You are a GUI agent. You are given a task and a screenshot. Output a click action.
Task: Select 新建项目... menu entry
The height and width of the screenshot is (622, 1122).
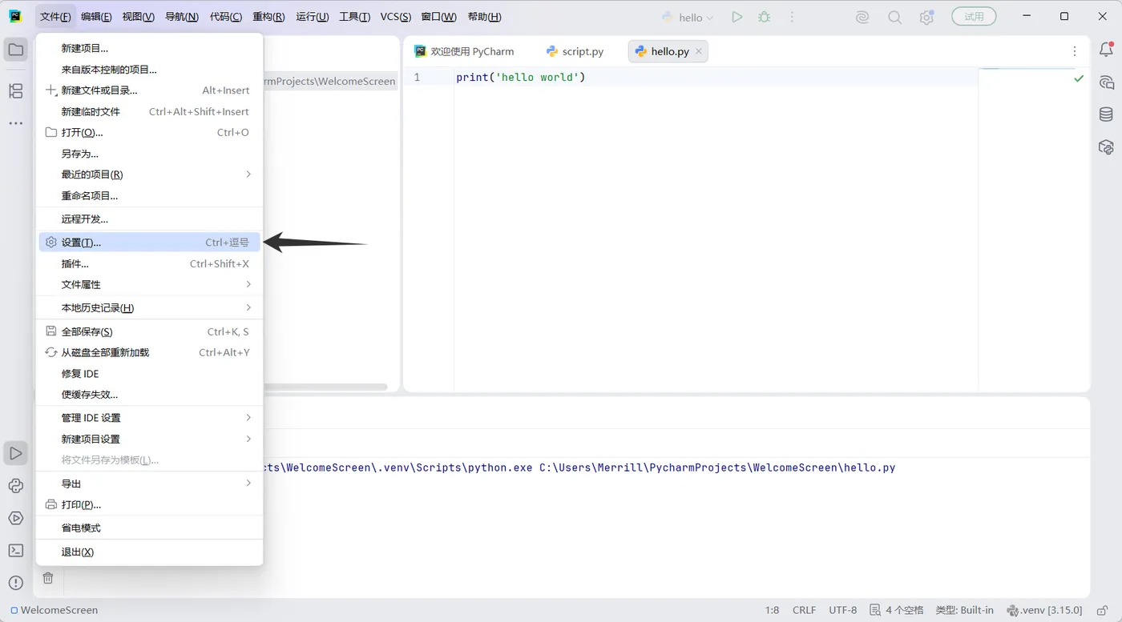[x=149, y=48]
